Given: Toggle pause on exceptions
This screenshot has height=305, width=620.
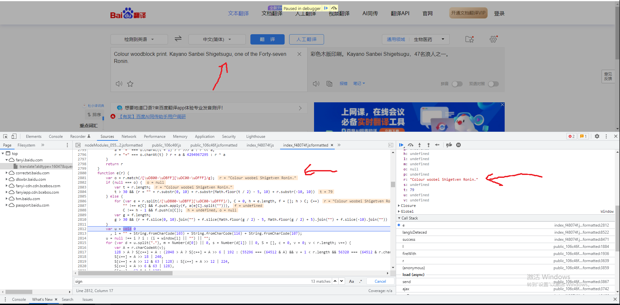Looking at the screenshot, I should [458, 145].
